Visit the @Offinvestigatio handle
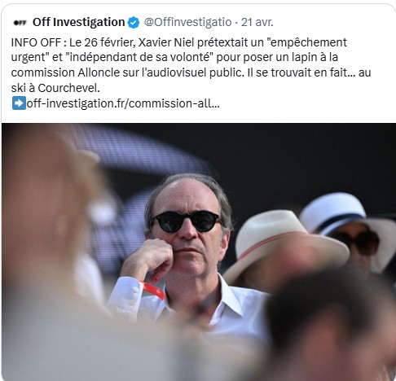This screenshot has width=396, height=381. tap(187, 22)
